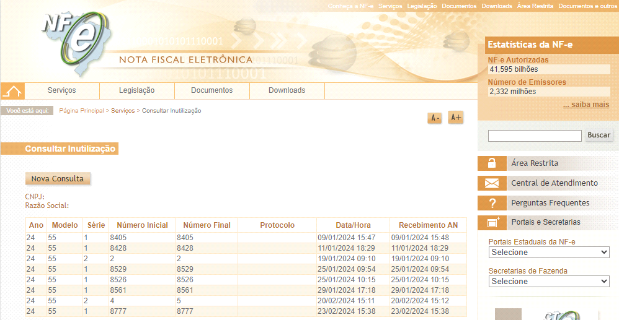Image resolution: width=619 pixels, height=320 pixels.
Task: Go to Página Principal breadcrumb link
Action: click(81, 111)
